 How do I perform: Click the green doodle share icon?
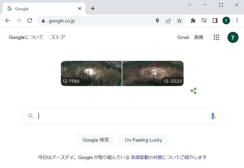[x=194, y=91]
